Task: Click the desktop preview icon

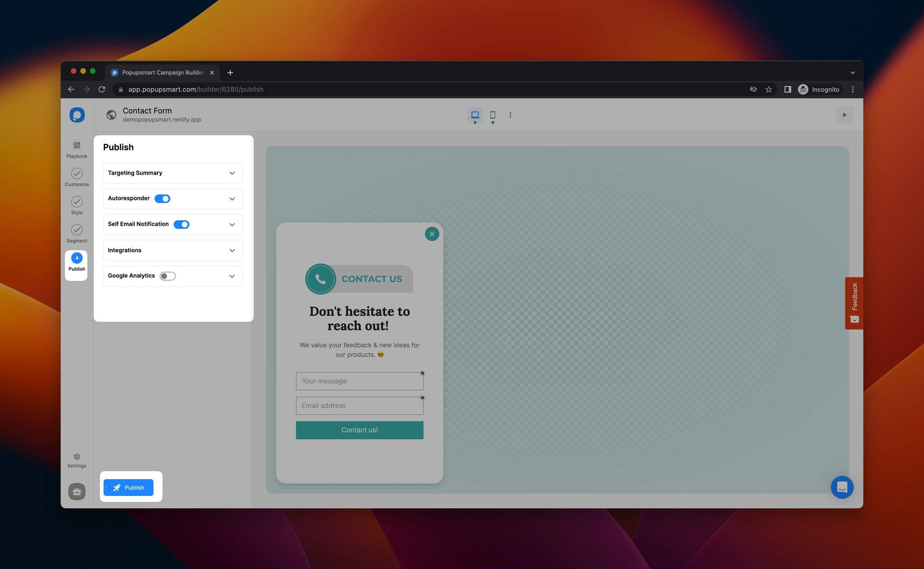Action: click(x=475, y=115)
